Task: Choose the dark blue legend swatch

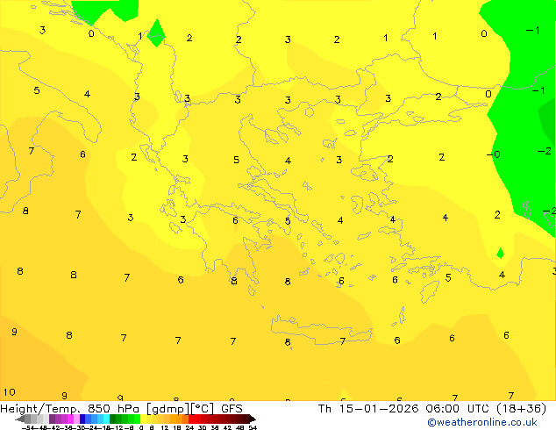Action: (x=82, y=419)
